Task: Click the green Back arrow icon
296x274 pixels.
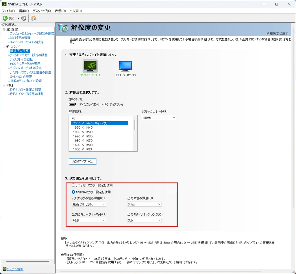Action: [5, 18]
